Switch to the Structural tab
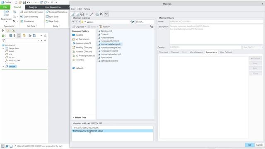 click(x=164, y=52)
